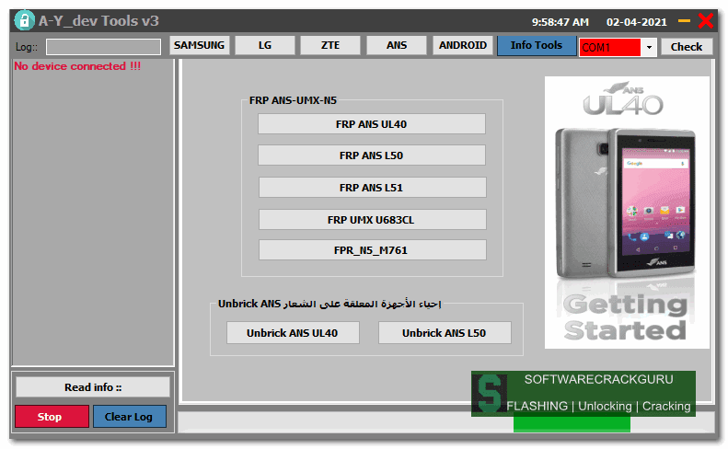
Task: Click the 'FRP ANS-UMX-N5' group label
Action: [293, 100]
